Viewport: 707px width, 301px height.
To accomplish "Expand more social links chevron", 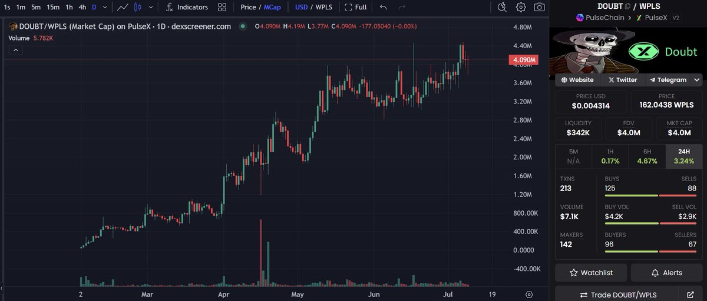I will (697, 80).
